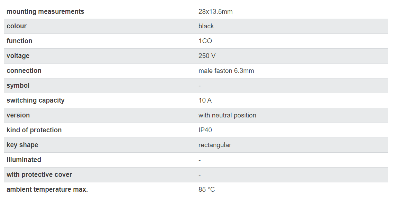Viewport: 397px width, 200px height.
Task: Select the 'version' row label
Action: [18, 115]
